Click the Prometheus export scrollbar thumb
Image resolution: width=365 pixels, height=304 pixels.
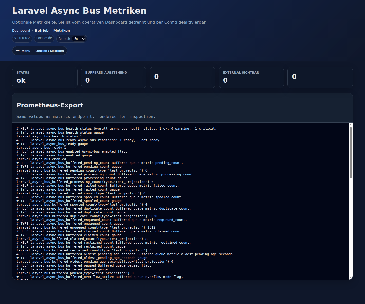coord(351,153)
